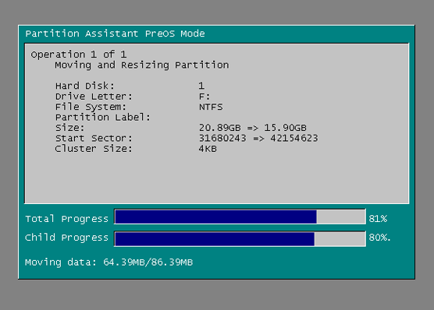Screen dimensions: 434x310
Task: Click the 'NTFS' file system value
Action: [x=211, y=107]
